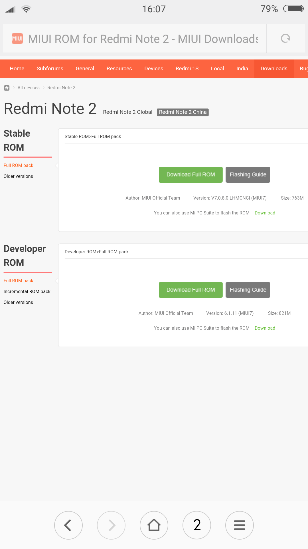Reload the page with the refresh icon
The height and width of the screenshot is (549, 308).
[x=285, y=38]
